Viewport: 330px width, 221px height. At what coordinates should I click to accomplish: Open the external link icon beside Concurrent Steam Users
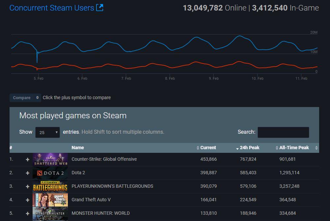(99, 8)
